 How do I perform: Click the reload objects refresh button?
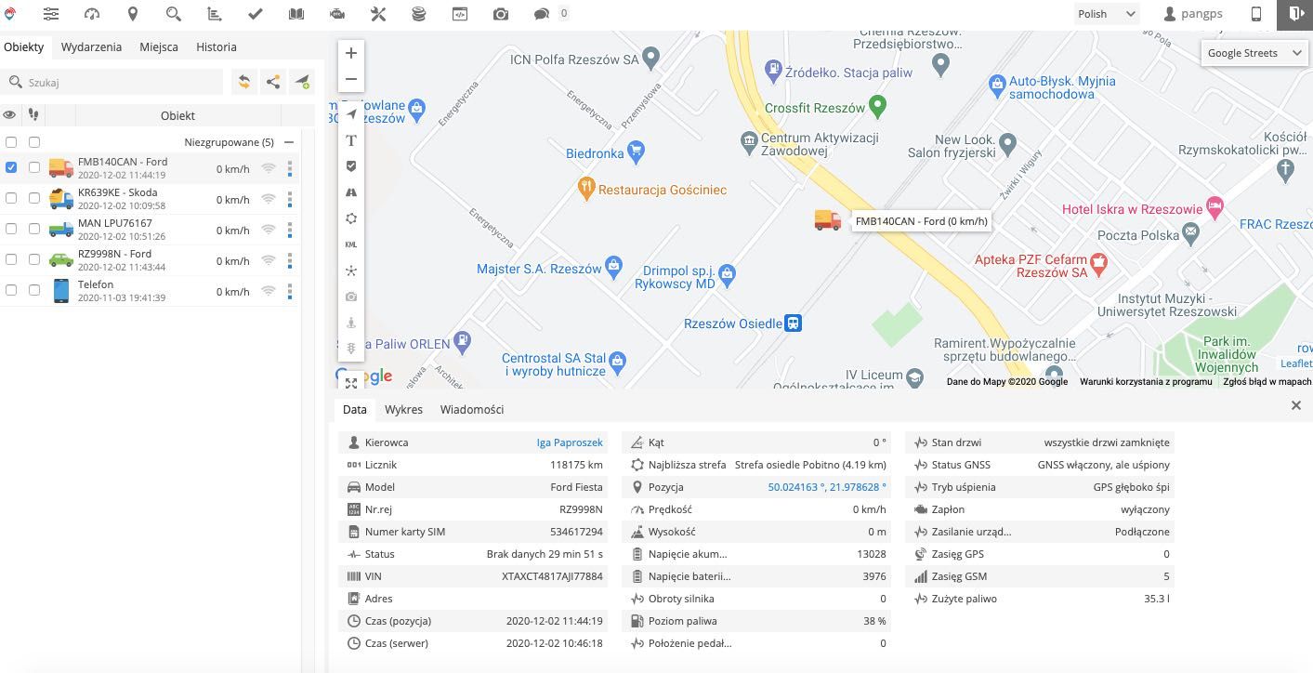click(x=243, y=82)
